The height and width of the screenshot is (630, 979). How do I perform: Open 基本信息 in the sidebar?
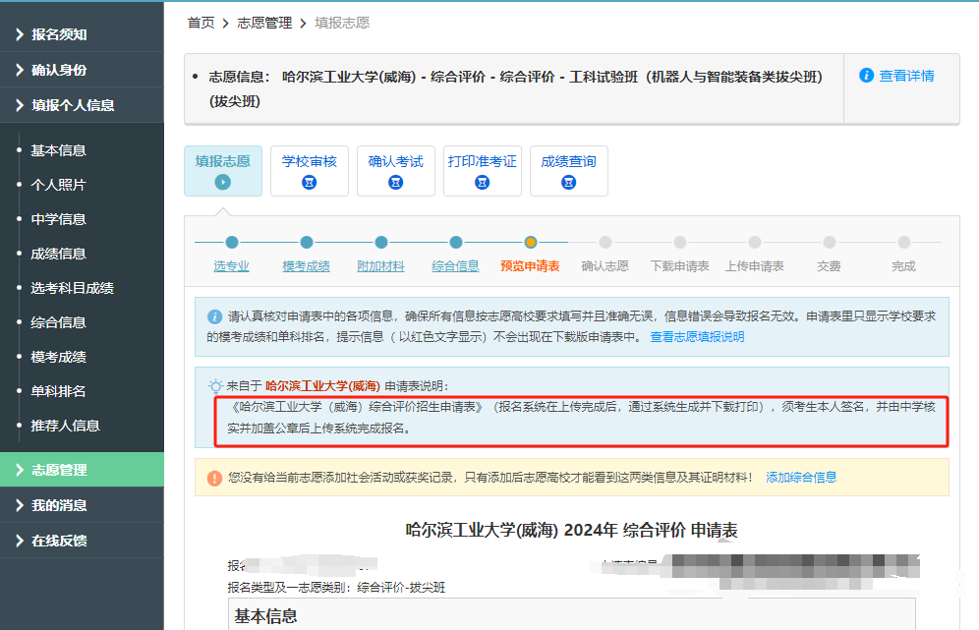(58, 150)
